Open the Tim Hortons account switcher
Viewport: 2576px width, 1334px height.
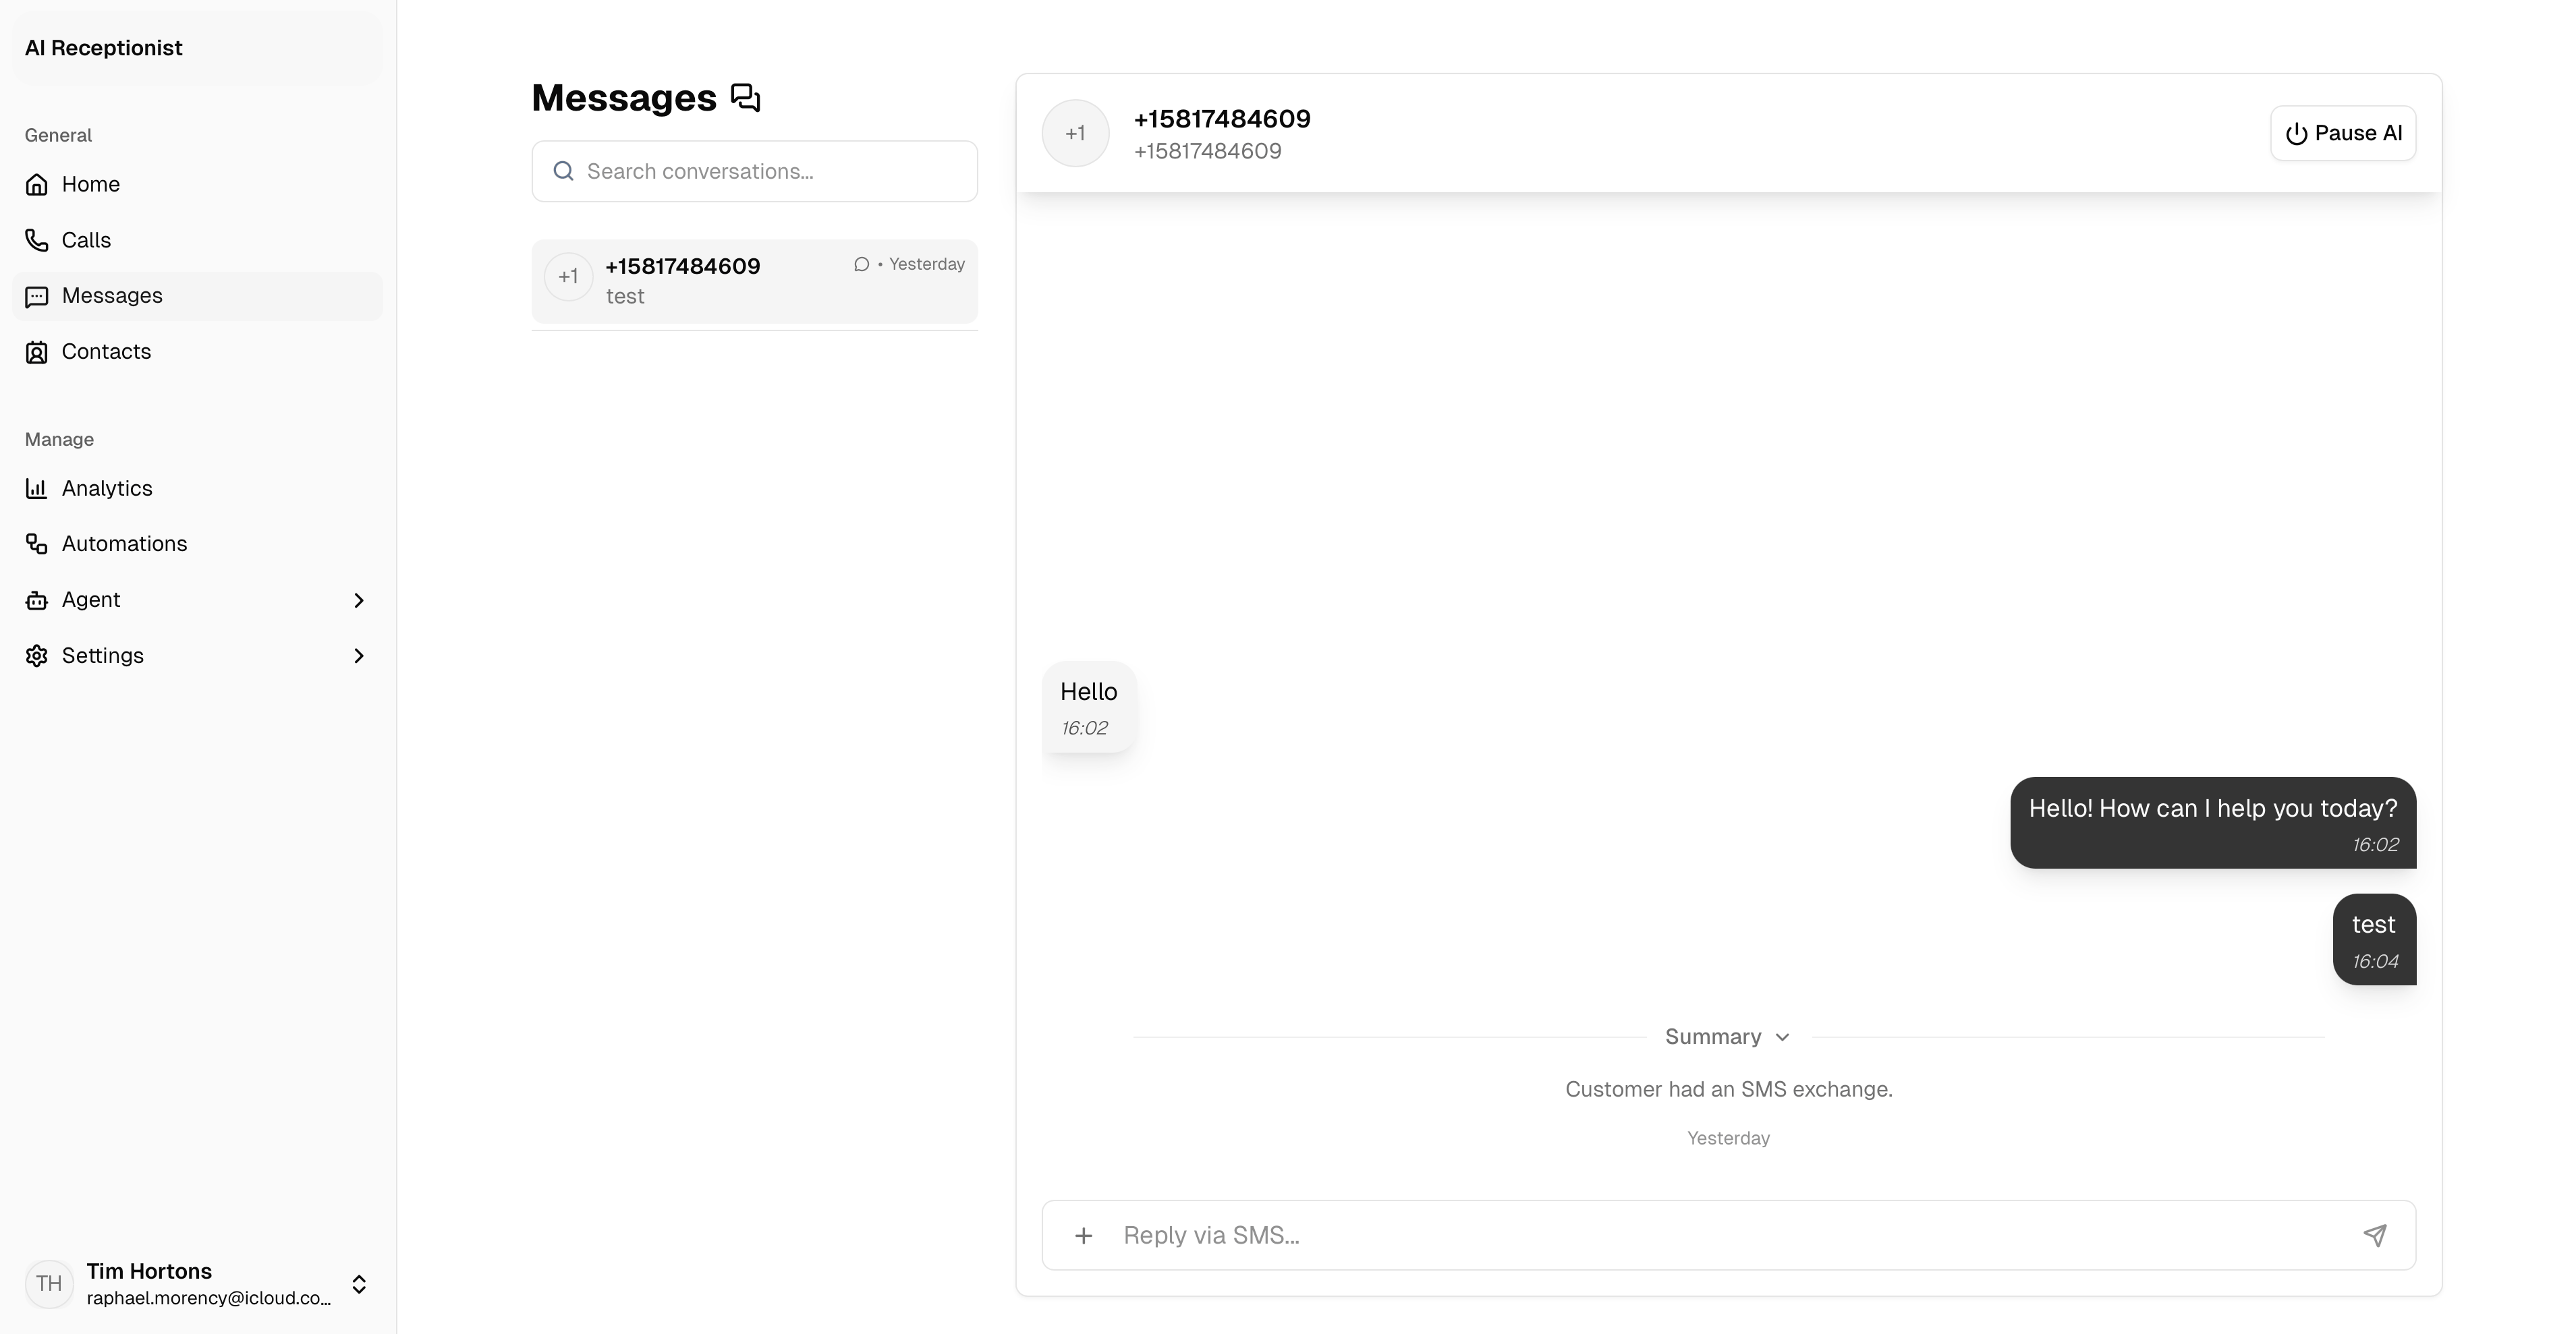coord(197,1284)
